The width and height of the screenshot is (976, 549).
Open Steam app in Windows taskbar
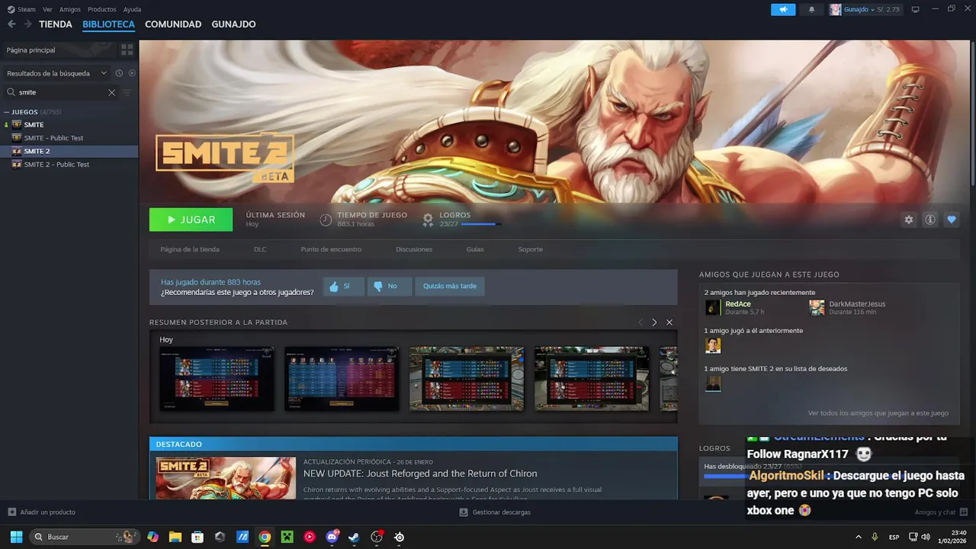pyautogui.click(x=354, y=537)
